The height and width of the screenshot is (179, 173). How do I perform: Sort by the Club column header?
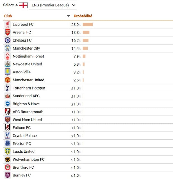pos(8,16)
